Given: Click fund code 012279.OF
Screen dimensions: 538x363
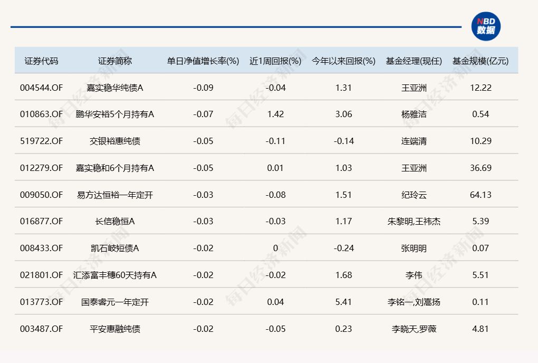Looking at the screenshot, I should tap(42, 168).
